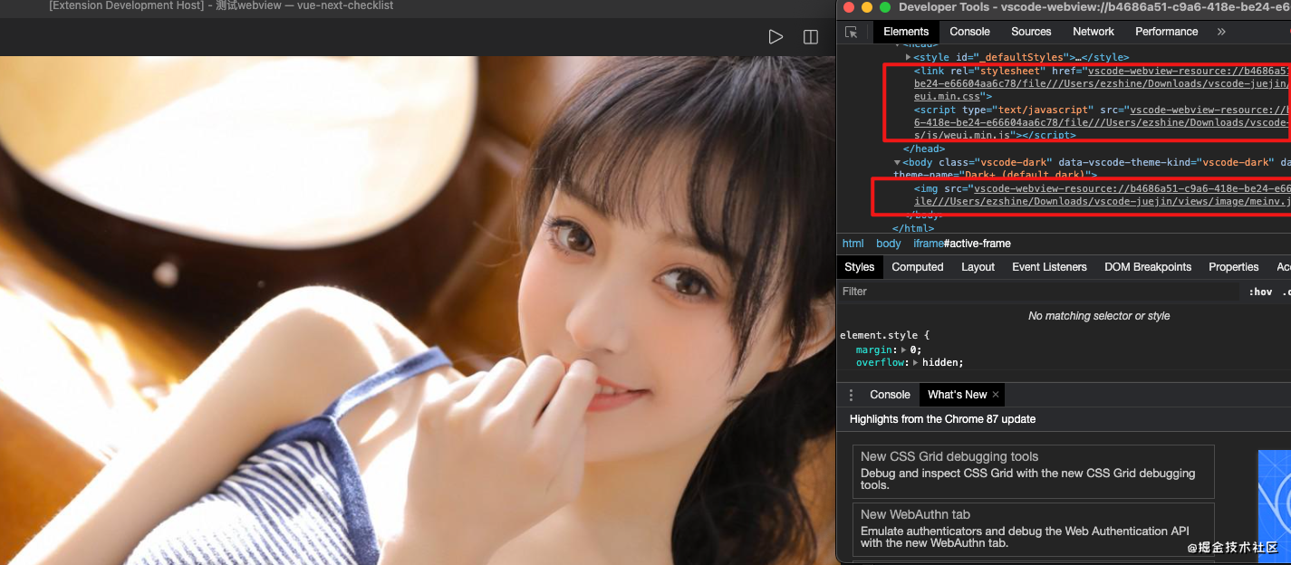Image resolution: width=1291 pixels, height=565 pixels.
Task: Toggle the :hov element state button
Action: [1260, 292]
